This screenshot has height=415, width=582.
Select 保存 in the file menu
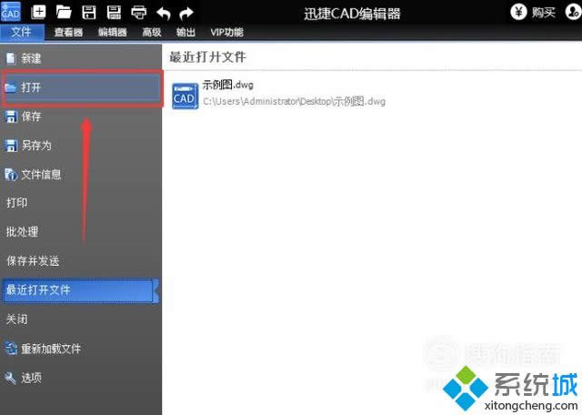point(81,116)
